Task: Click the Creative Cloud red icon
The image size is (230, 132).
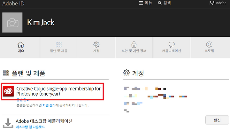Action: click(x=8, y=91)
